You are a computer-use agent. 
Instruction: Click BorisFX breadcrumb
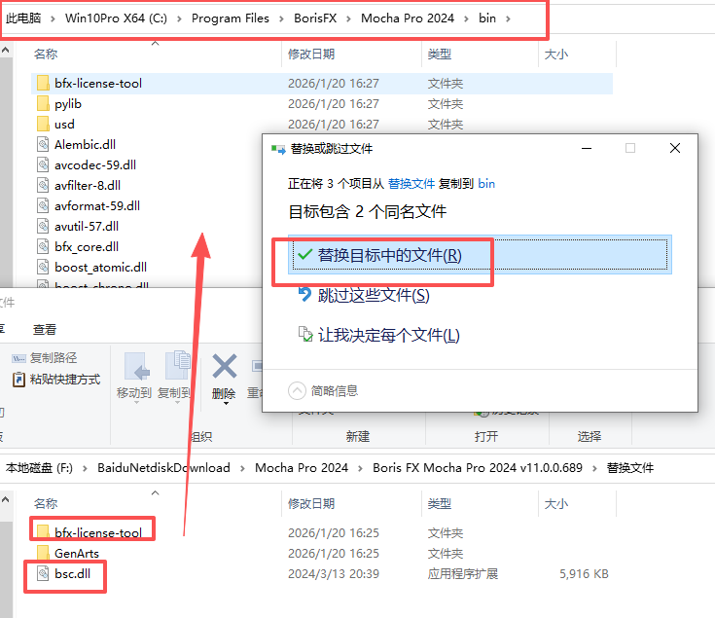(x=315, y=18)
